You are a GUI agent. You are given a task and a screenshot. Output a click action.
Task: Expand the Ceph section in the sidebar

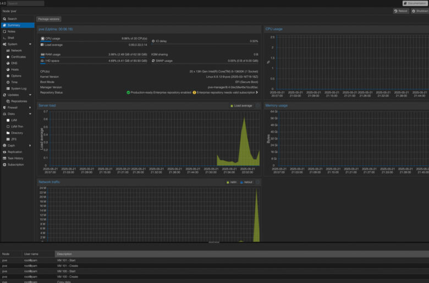point(30,145)
